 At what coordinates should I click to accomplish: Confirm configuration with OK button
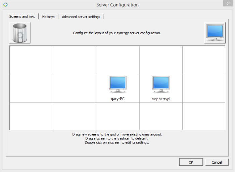point(191,162)
